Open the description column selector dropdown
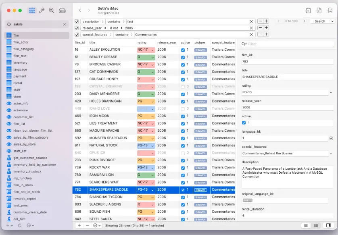 point(93,21)
